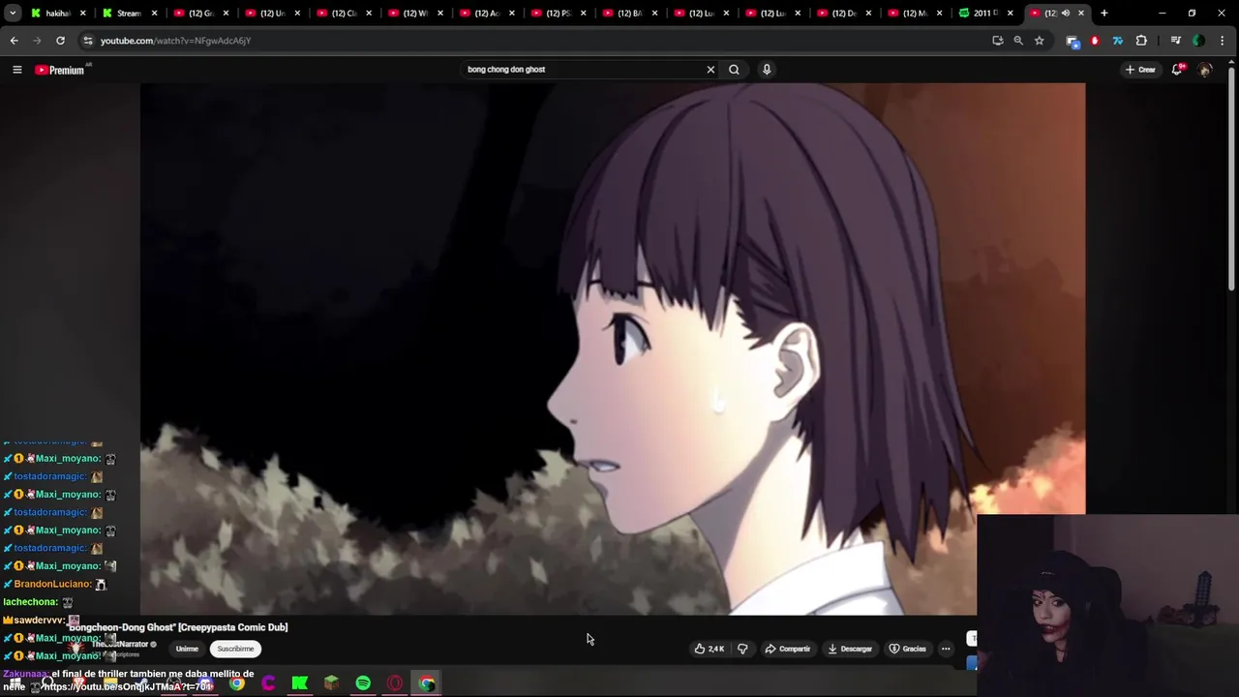Open the video's three-dot more actions

[x=946, y=649]
